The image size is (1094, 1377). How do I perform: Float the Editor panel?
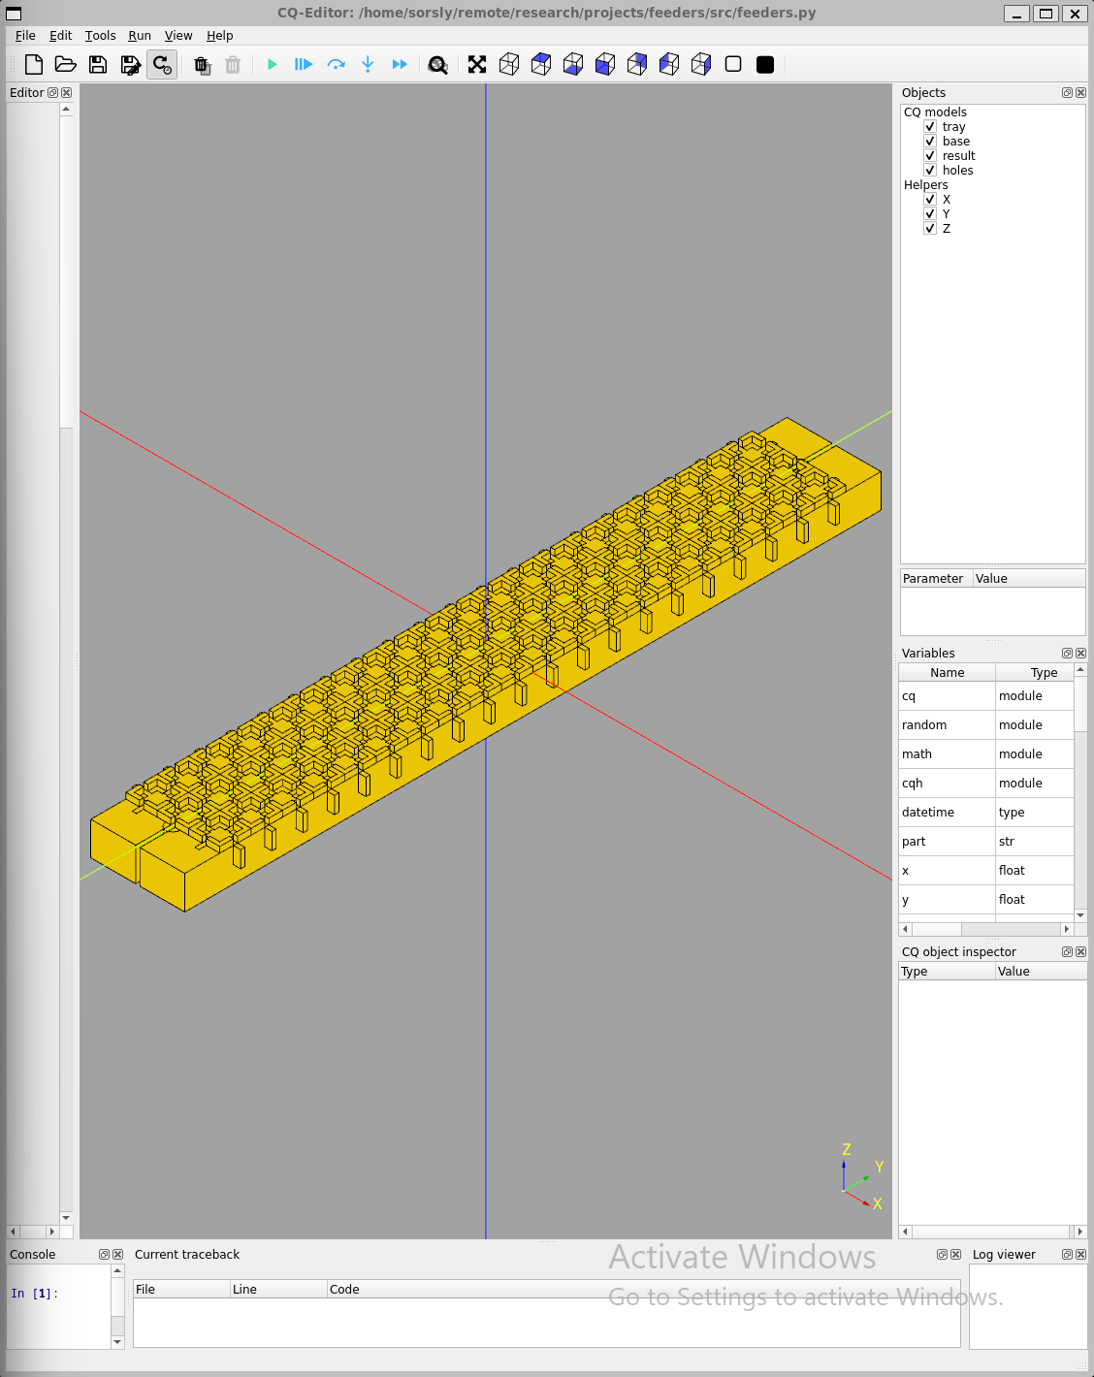[53, 93]
